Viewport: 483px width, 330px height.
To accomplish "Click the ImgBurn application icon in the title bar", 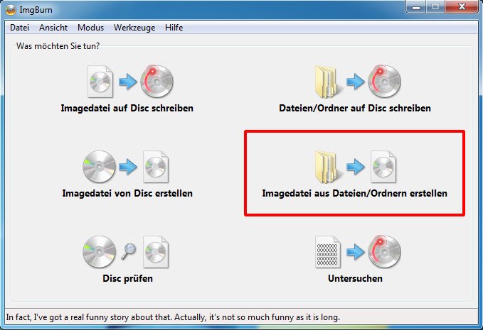I will point(11,10).
